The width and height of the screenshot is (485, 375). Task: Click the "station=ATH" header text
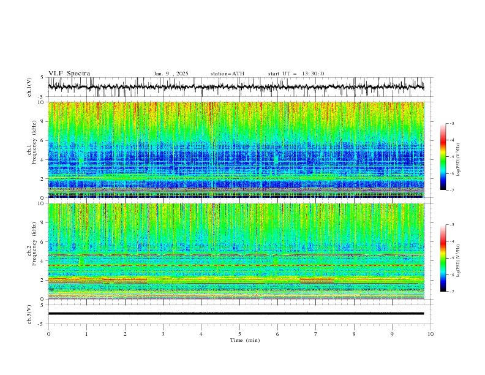pyautogui.click(x=227, y=74)
